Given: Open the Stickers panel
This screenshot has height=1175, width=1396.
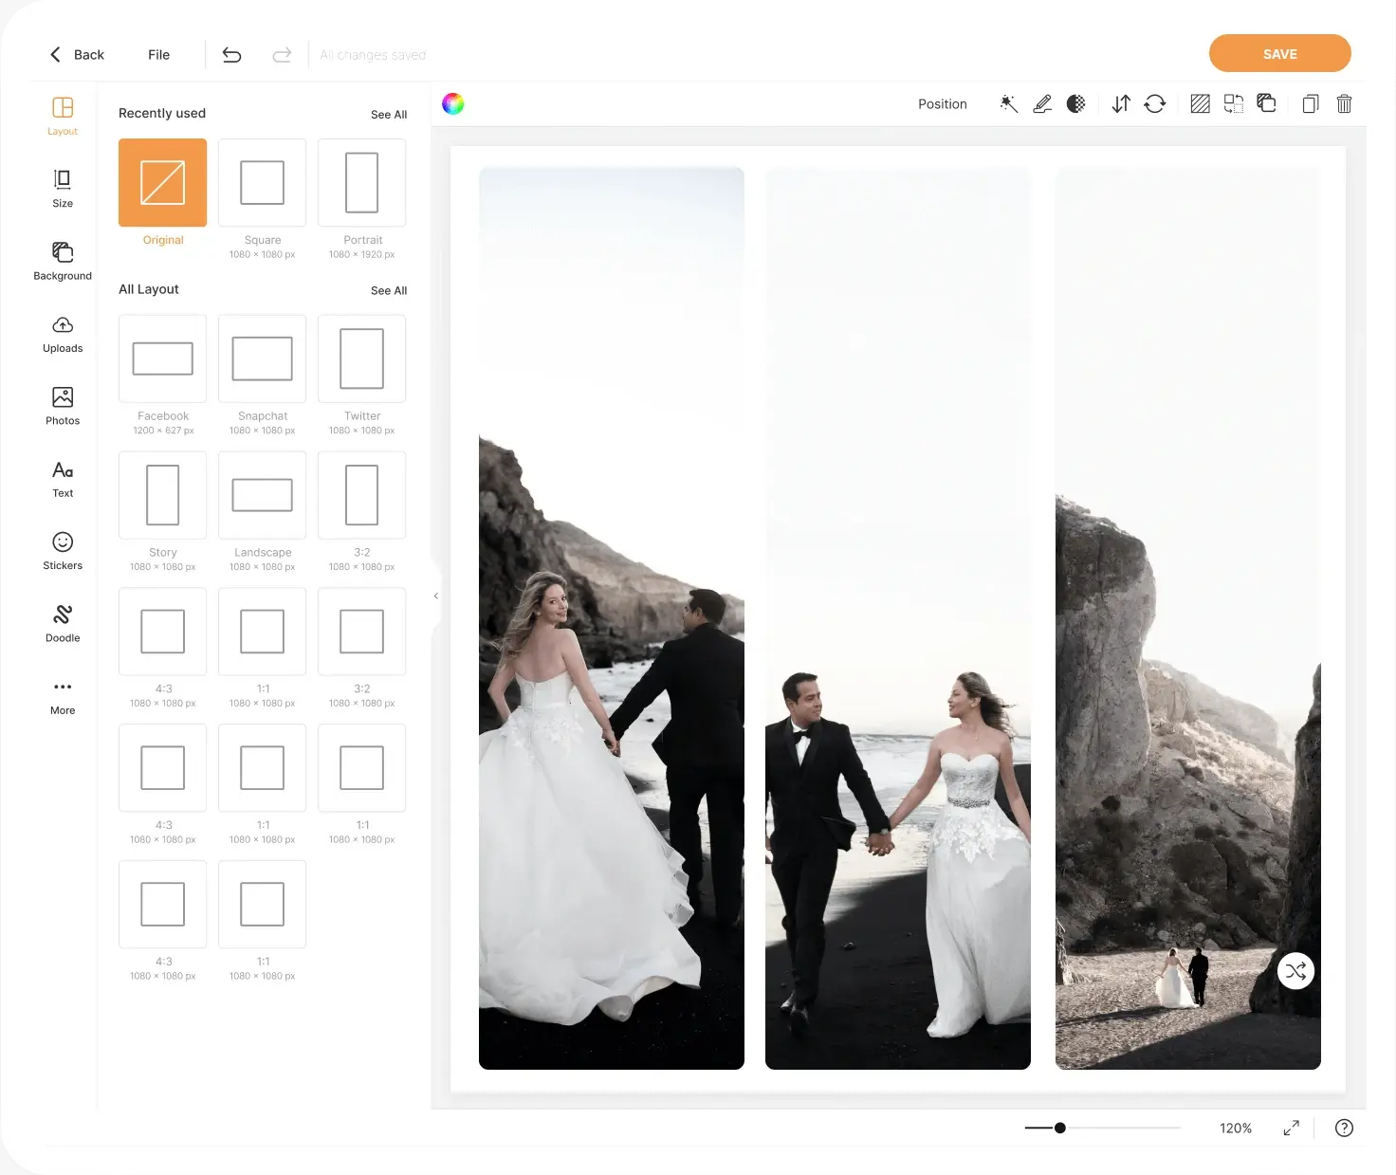Looking at the screenshot, I should [62, 550].
